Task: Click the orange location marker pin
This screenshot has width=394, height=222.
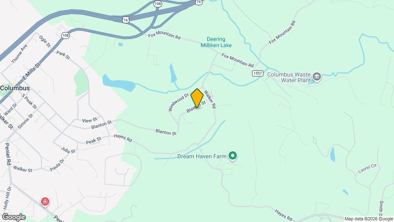Action: [197, 98]
